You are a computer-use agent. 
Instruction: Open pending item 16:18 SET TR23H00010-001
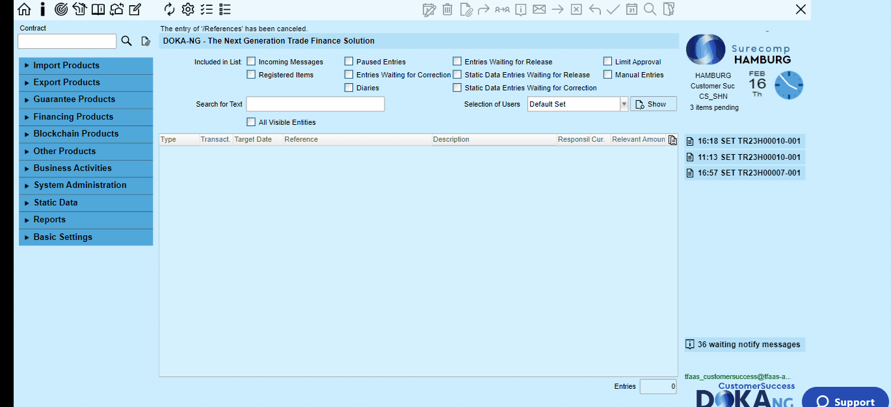tap(745, 141)
